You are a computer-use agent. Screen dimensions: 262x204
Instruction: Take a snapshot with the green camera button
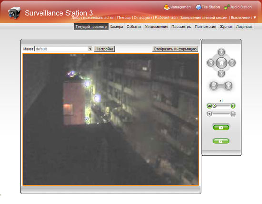[221, 128]
